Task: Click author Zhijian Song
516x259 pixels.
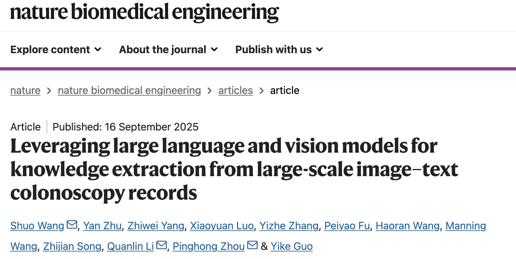Action: 72,246
